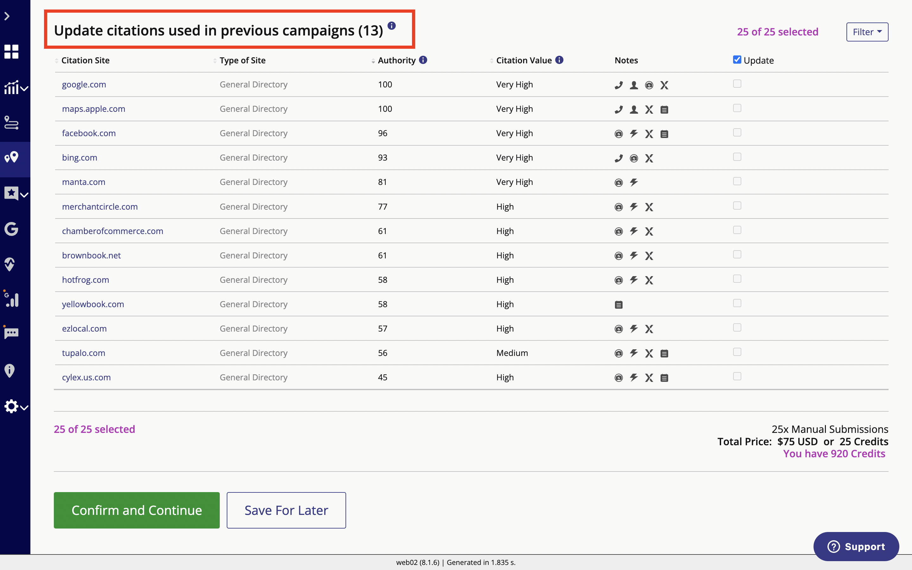
Task: Click info icon beside the campaigns heading
Action: (392, 25)
